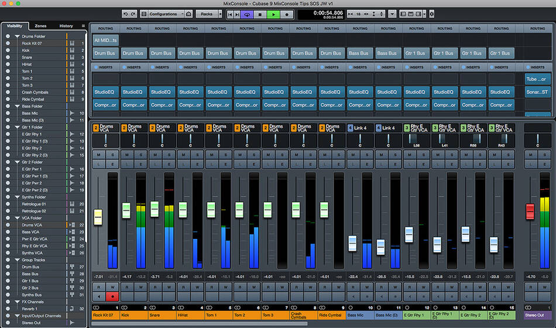Viewport: 556px width, 328px height.
Task: Click the INSERTS header of first channel
Action: pos(106,67)
